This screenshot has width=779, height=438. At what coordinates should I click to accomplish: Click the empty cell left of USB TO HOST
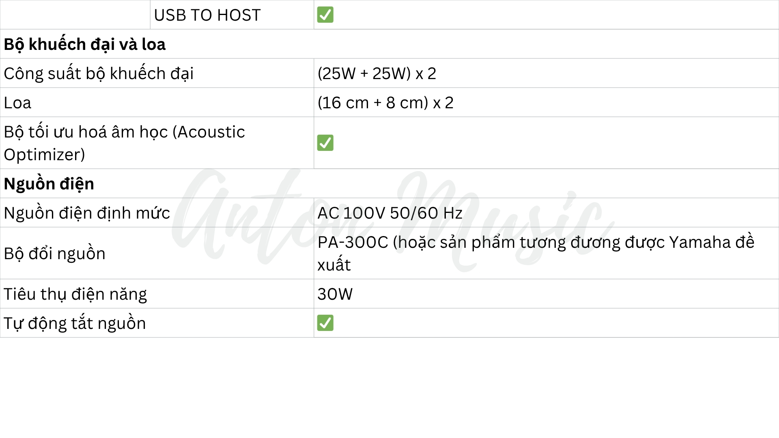click(x=75, y=15)
